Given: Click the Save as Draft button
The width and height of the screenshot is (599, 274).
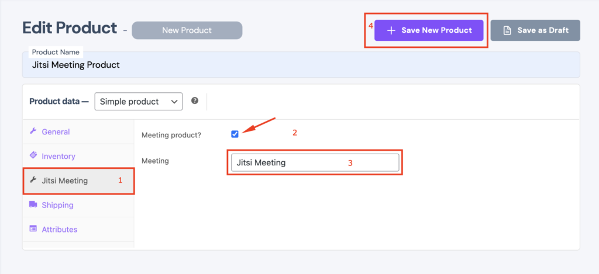Looking at the screenshot, I should click(535, 30).
